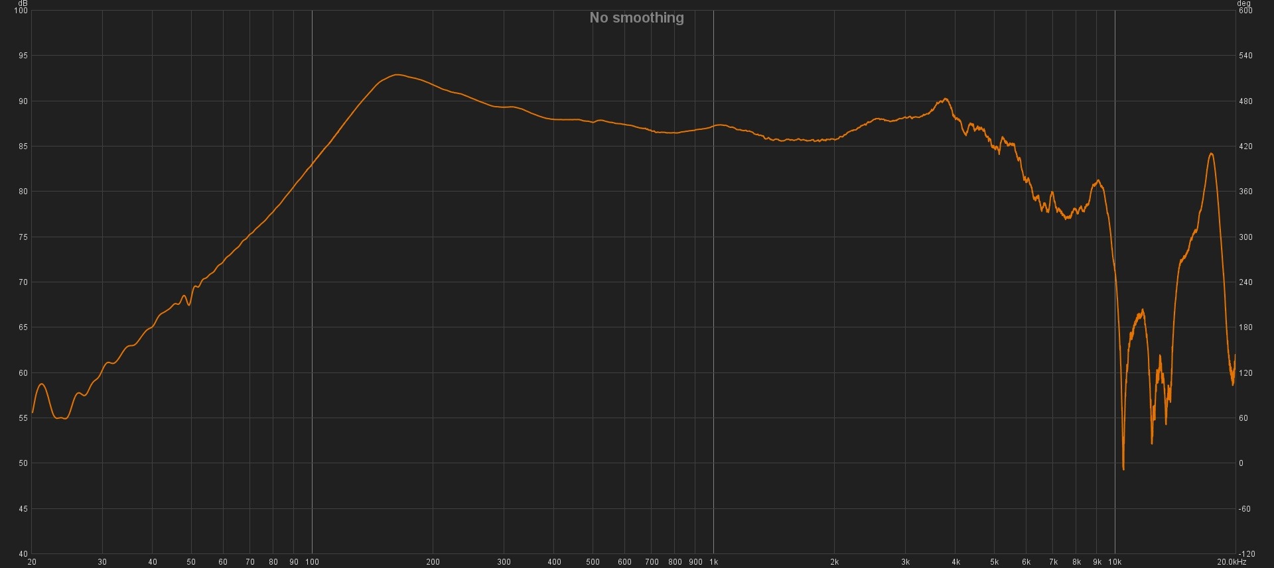The image size is (1274, 568).
Task: Pick the 400 Hz frequency axis label
Action: 554,562
